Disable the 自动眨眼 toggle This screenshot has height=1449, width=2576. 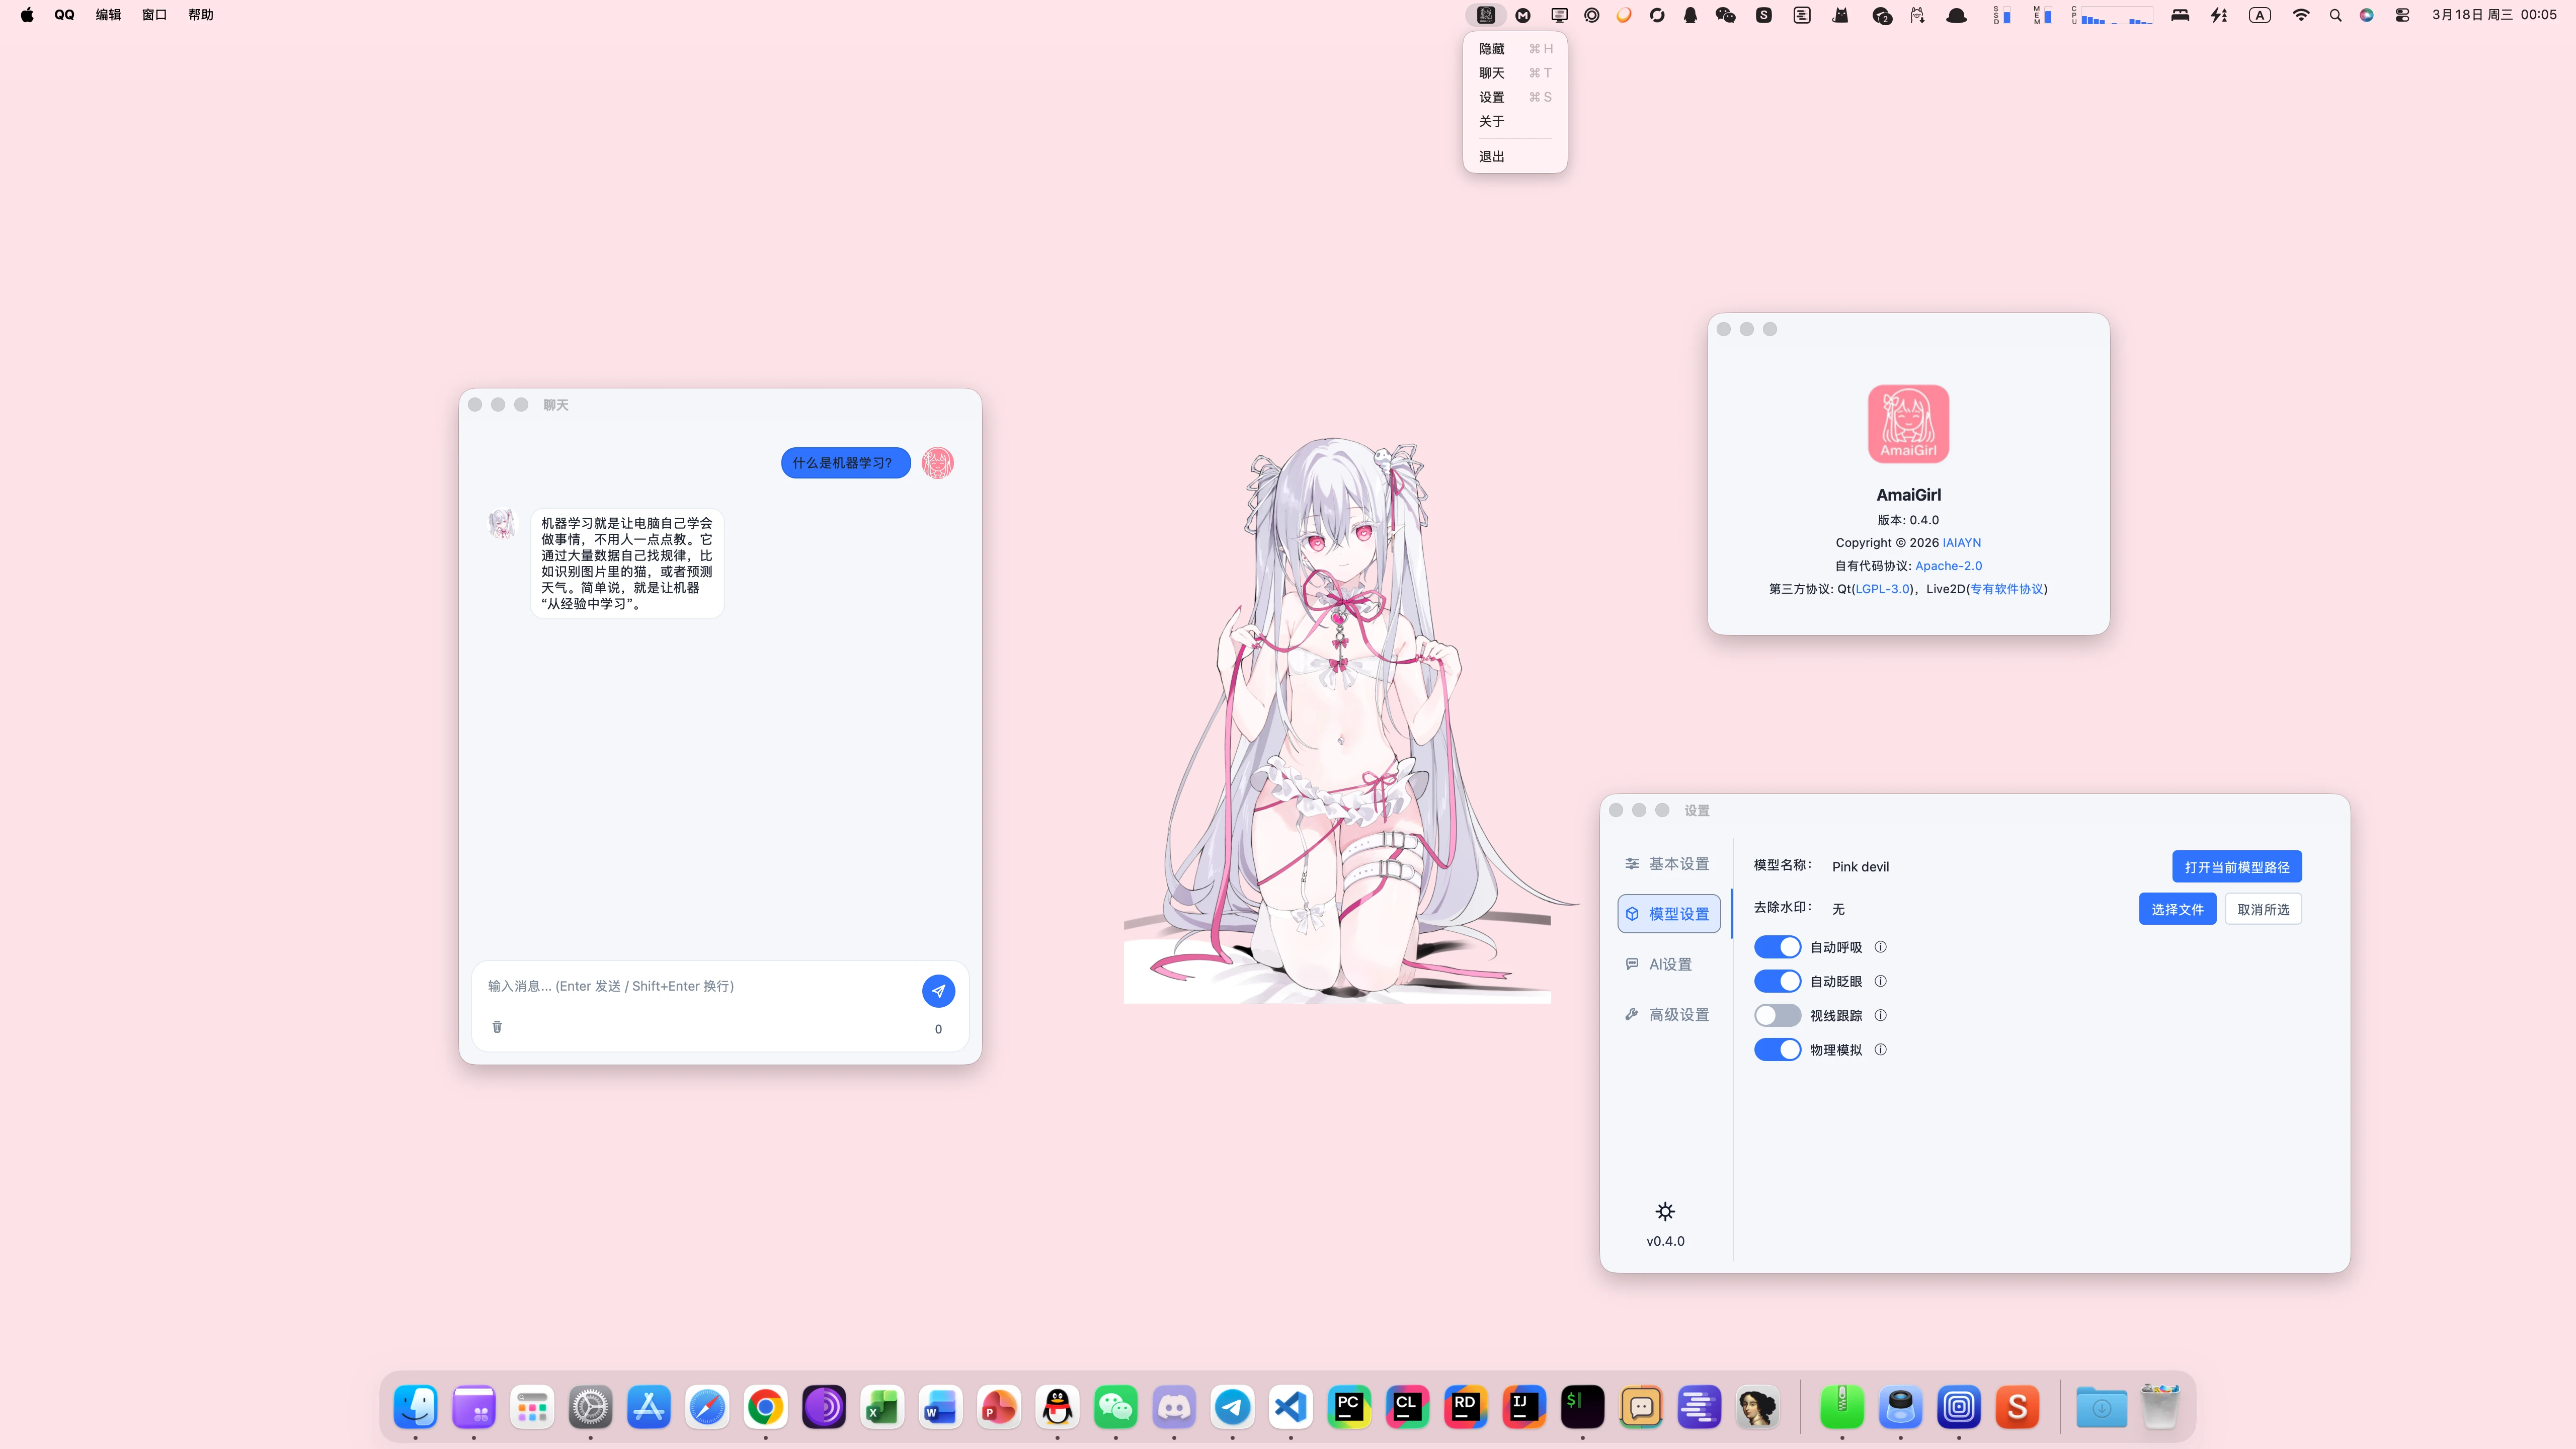coord(1777,981)
